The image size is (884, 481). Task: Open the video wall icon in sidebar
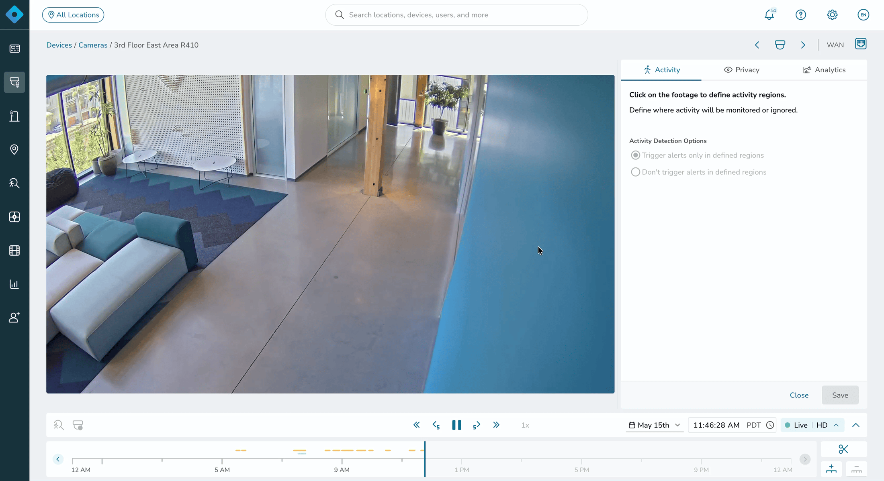[14, 217]
